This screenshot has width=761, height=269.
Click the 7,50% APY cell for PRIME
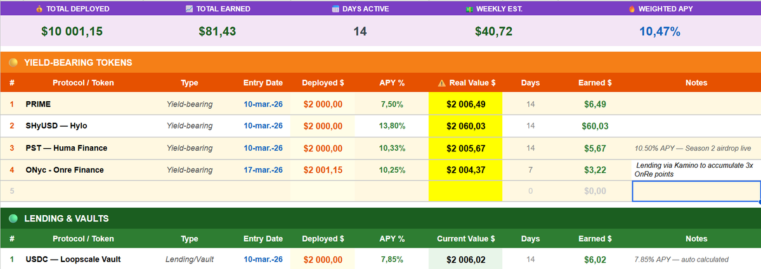click(x=392, y=104)
